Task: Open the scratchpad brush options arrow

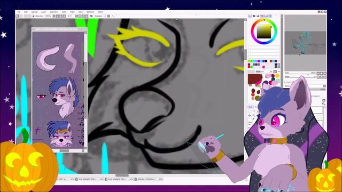Action: coord(279,71)
